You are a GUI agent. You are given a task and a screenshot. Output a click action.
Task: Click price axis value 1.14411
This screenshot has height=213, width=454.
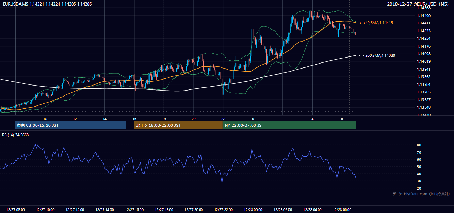click(424, 23)
